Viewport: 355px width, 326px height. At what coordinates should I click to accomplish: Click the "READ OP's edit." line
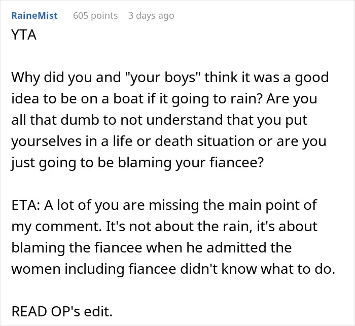(x=62, y=312)
